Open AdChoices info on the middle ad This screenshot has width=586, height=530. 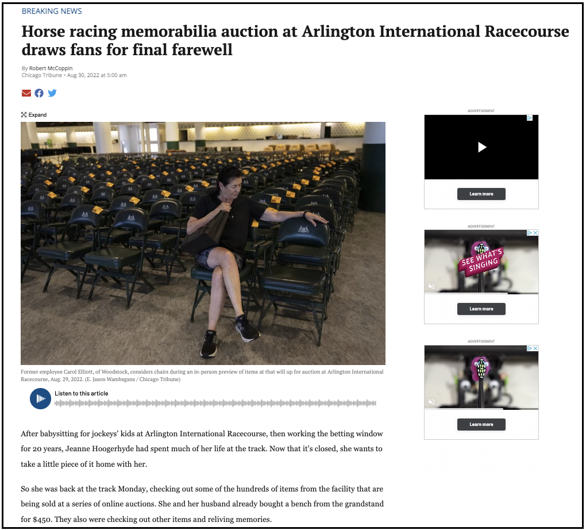click(529, 233)
